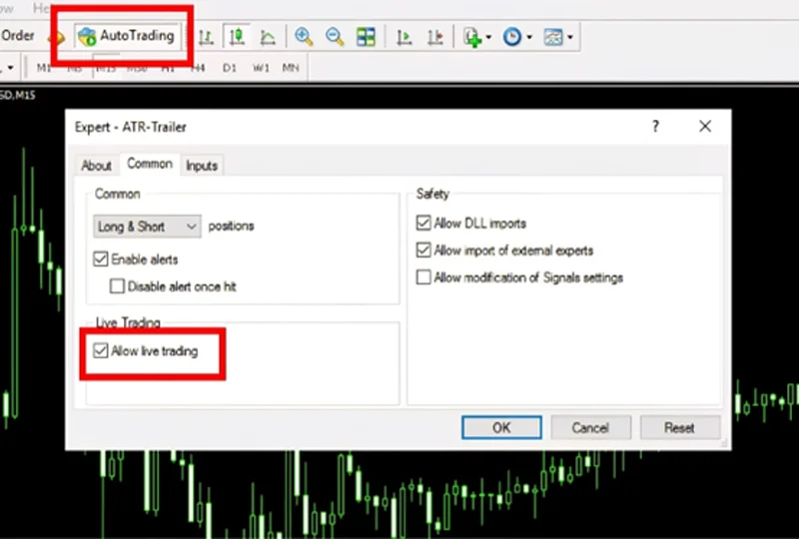
Task: Toggle the AutoTrading button
Action: [x=127, y=36]
